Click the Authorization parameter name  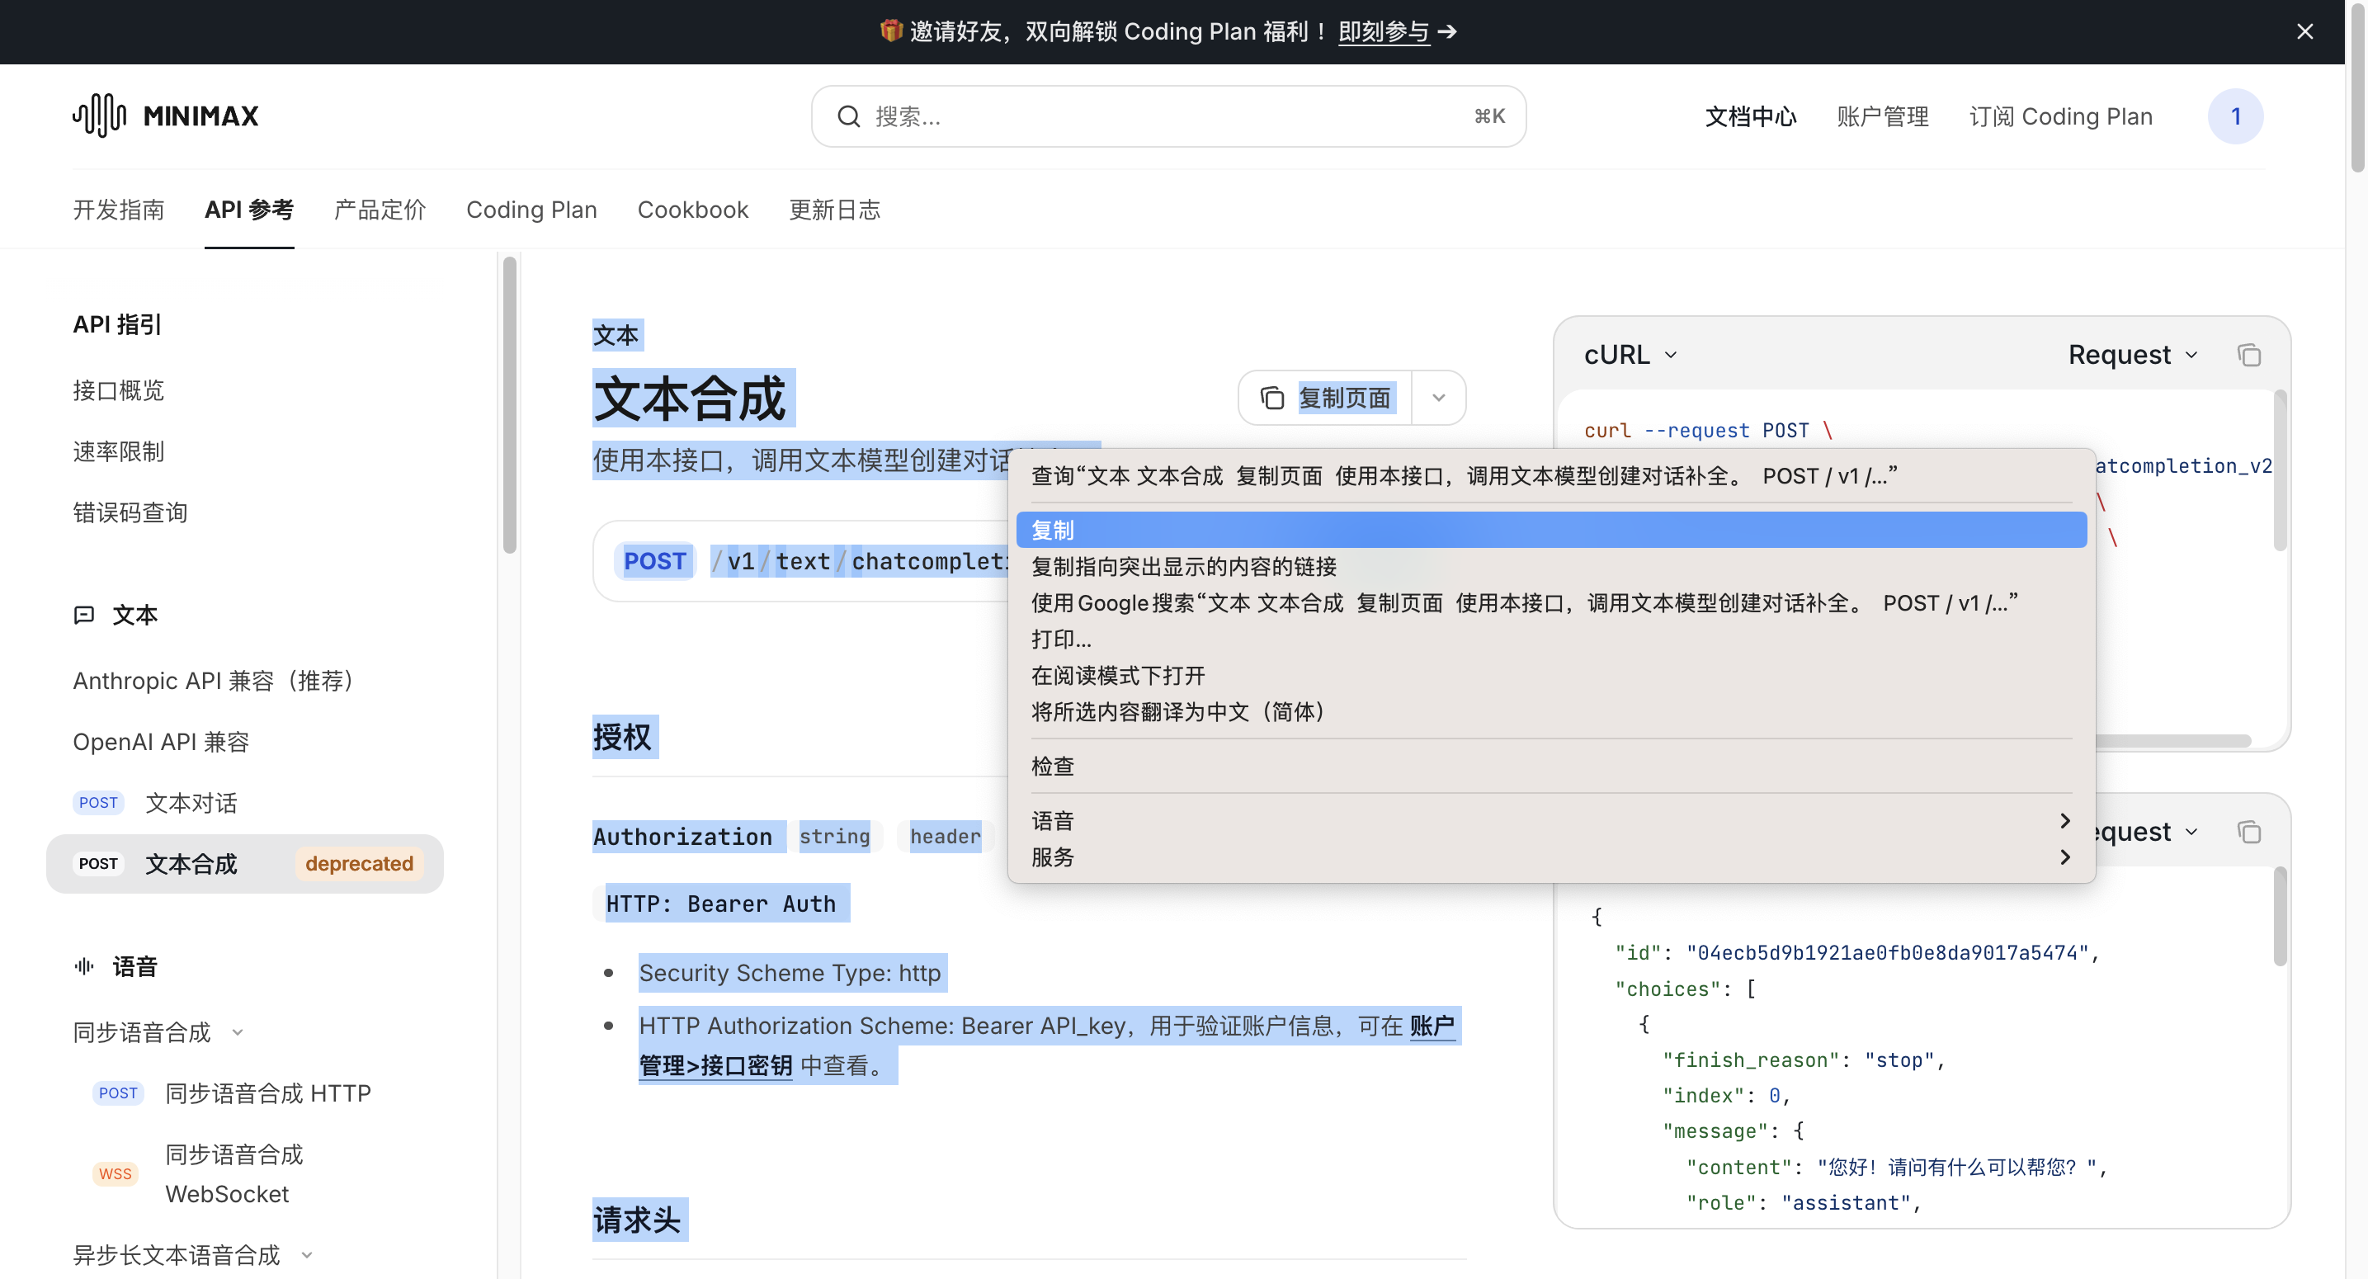[682, 837]
